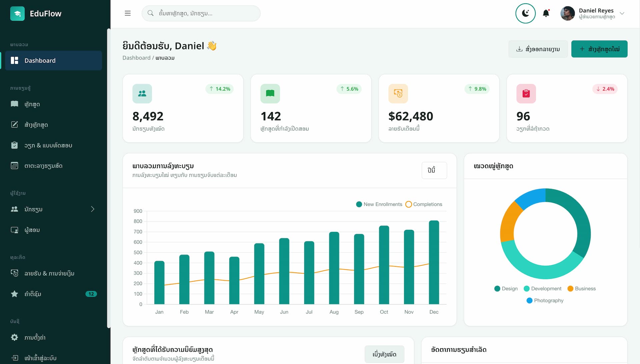Viewport: 640px width, 364px height.
Task: Open the ປີນີ້ period selector
Action: tap(434, 170)
